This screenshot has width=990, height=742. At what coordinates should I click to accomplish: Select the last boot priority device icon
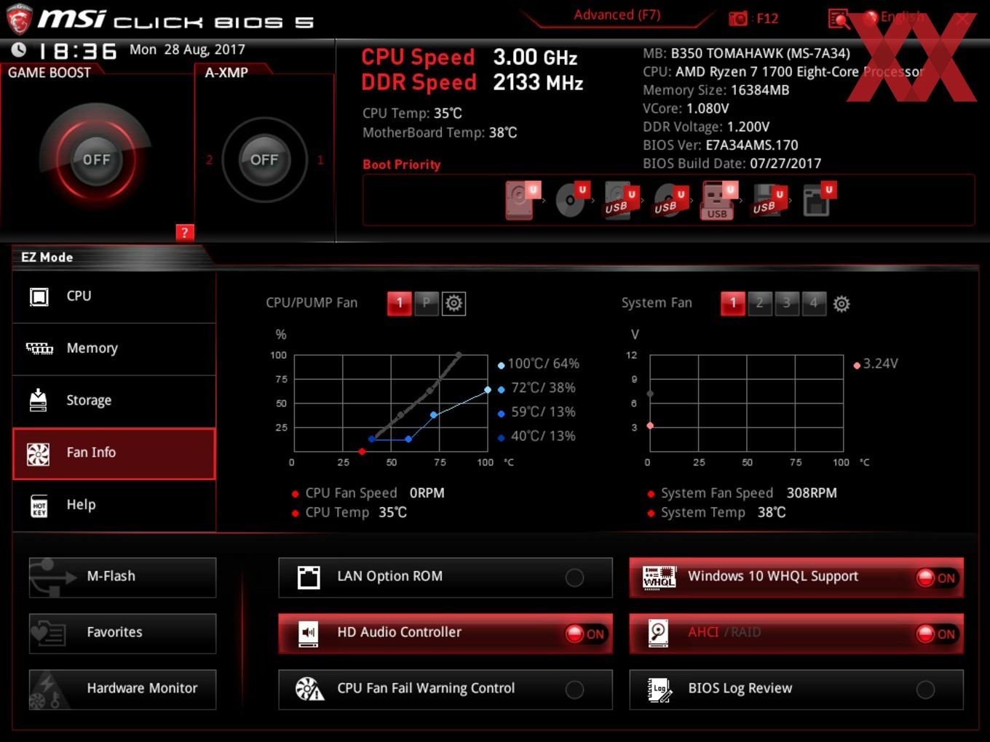(x=819, y=200)
